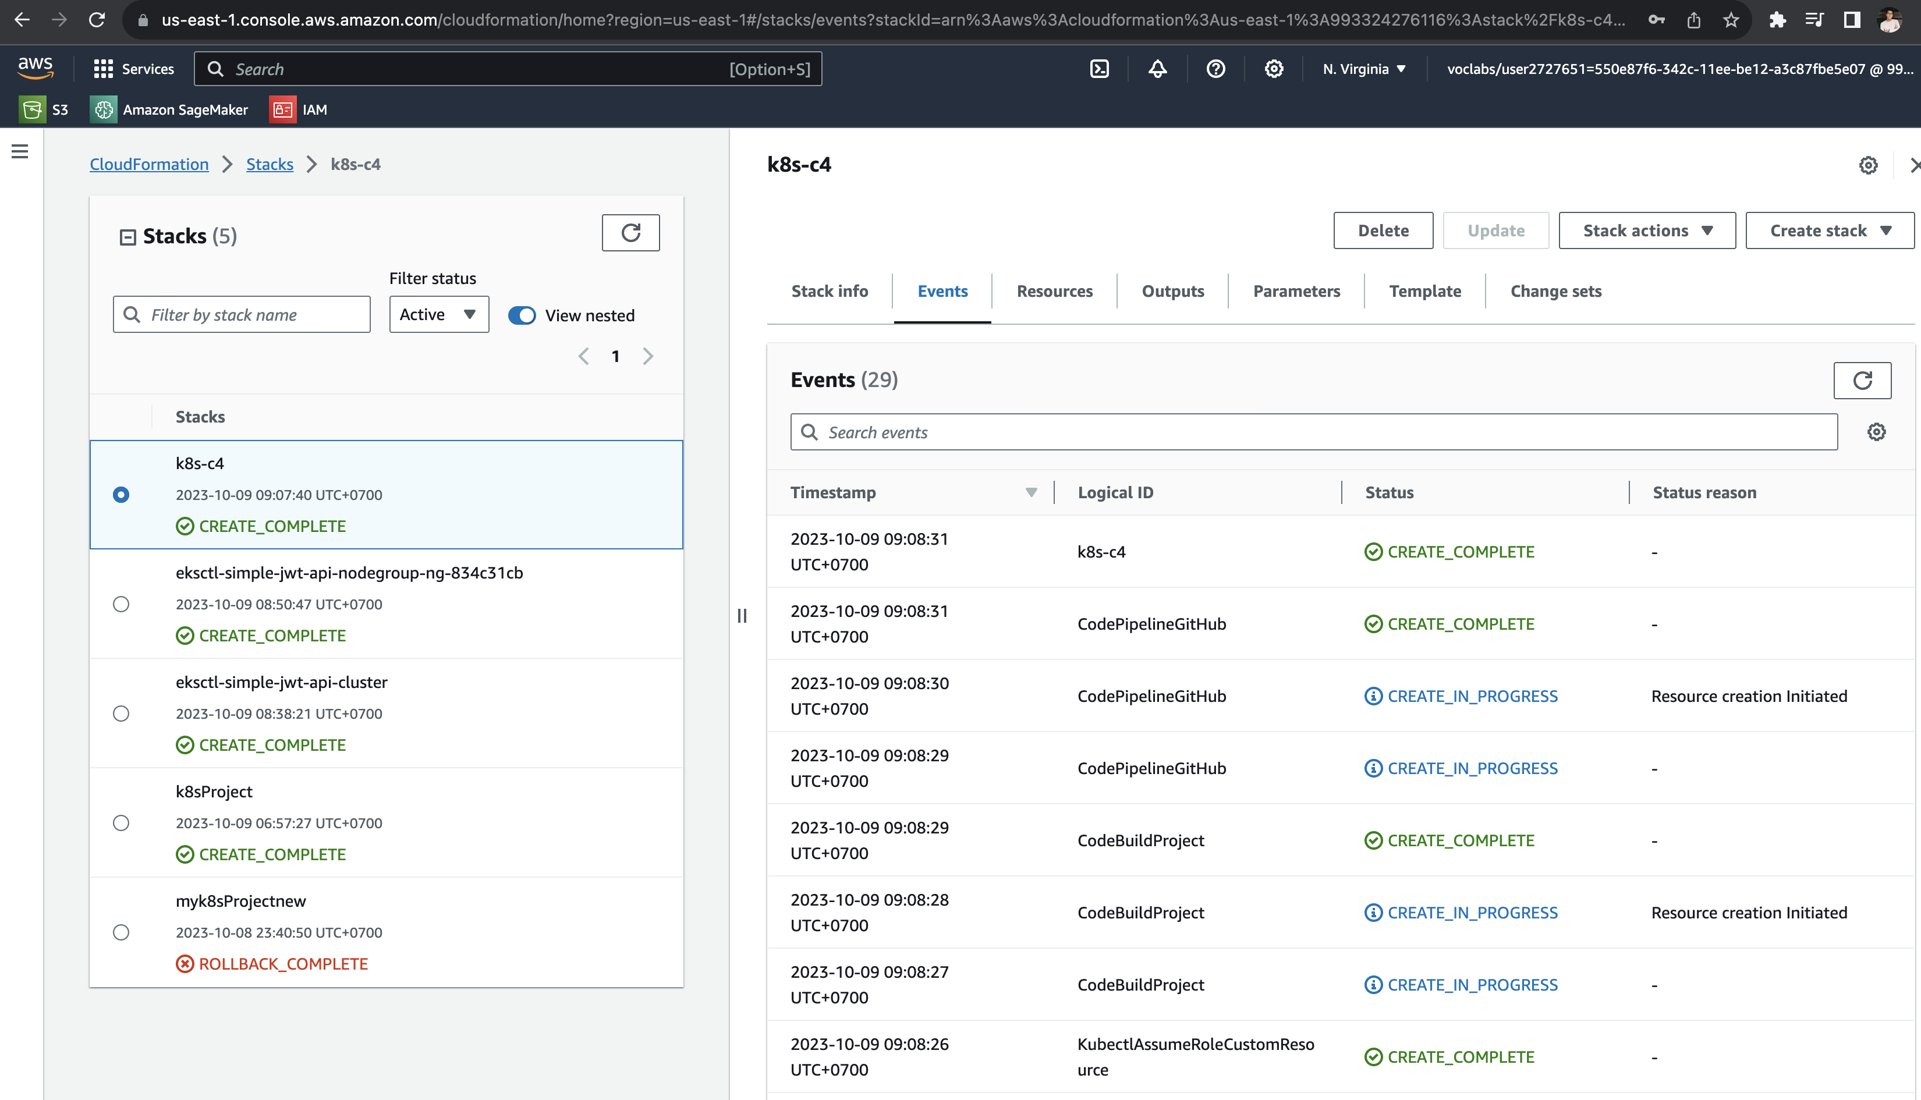Follow the CloudFormation breadcrumb link
The image size is (1921, 1100).
pyautogui.click(x=149, y=164)
